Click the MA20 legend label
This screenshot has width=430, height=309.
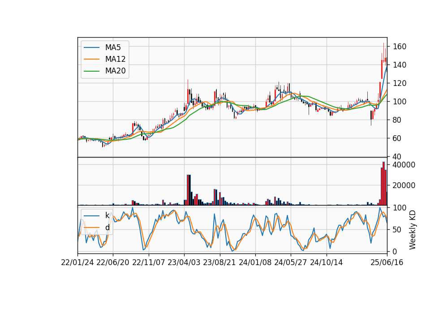click(x=115, y=71)
